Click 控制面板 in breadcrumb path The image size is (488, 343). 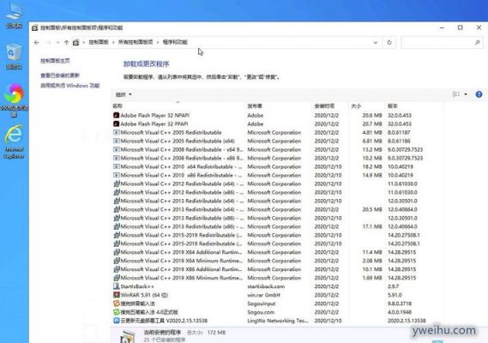click(x=99, y=42)
